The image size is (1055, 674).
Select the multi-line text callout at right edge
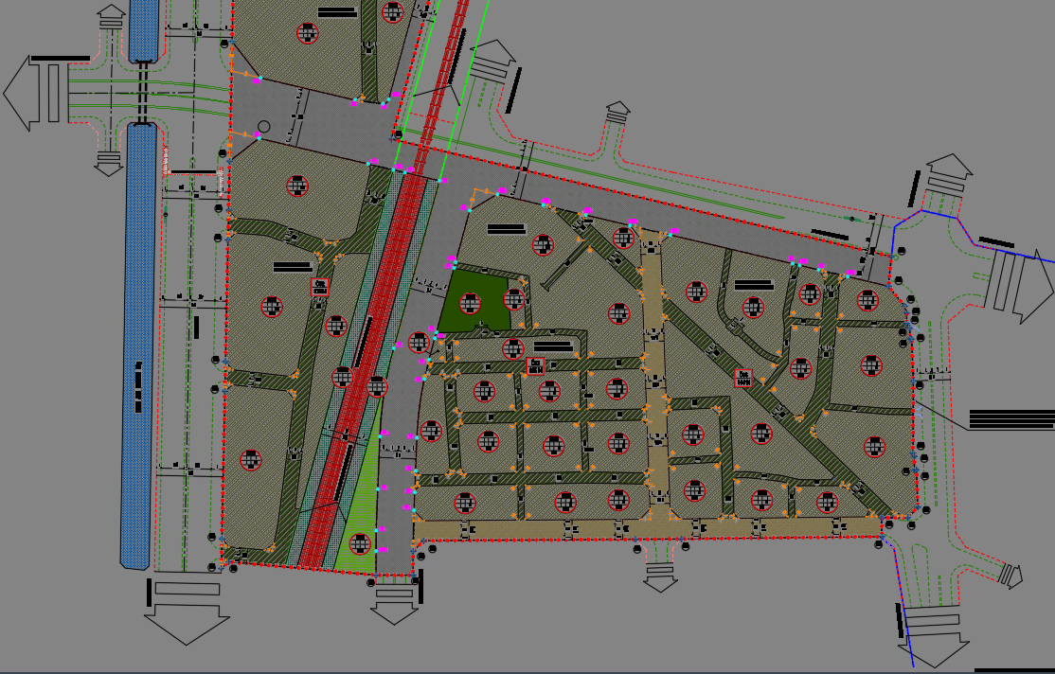1011,419
